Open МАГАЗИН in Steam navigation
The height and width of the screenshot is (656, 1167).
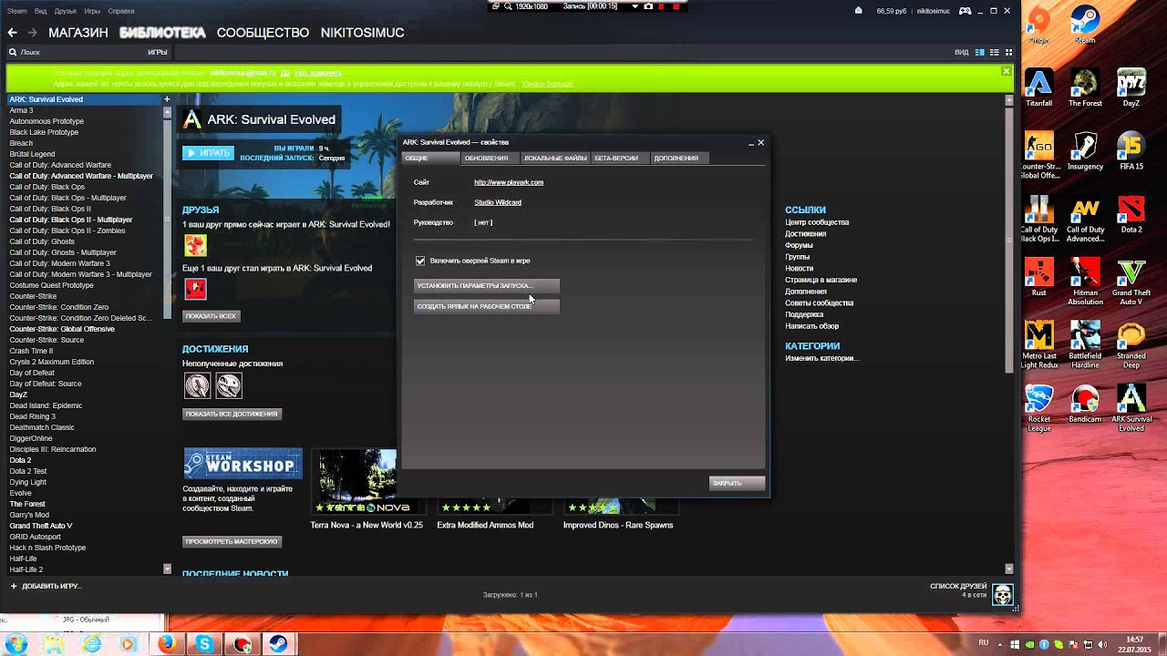point(78,33)
